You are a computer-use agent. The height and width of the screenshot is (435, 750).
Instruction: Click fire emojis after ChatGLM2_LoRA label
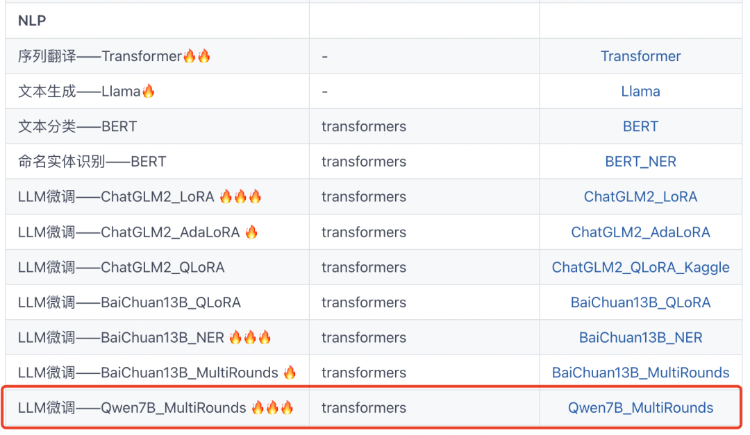pyautogui.click(x=240, y=196)
